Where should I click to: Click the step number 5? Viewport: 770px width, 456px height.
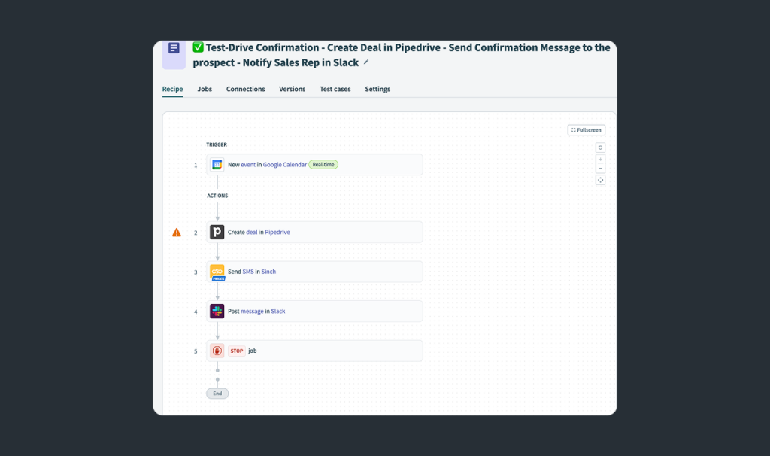click(x=196, y=351)
